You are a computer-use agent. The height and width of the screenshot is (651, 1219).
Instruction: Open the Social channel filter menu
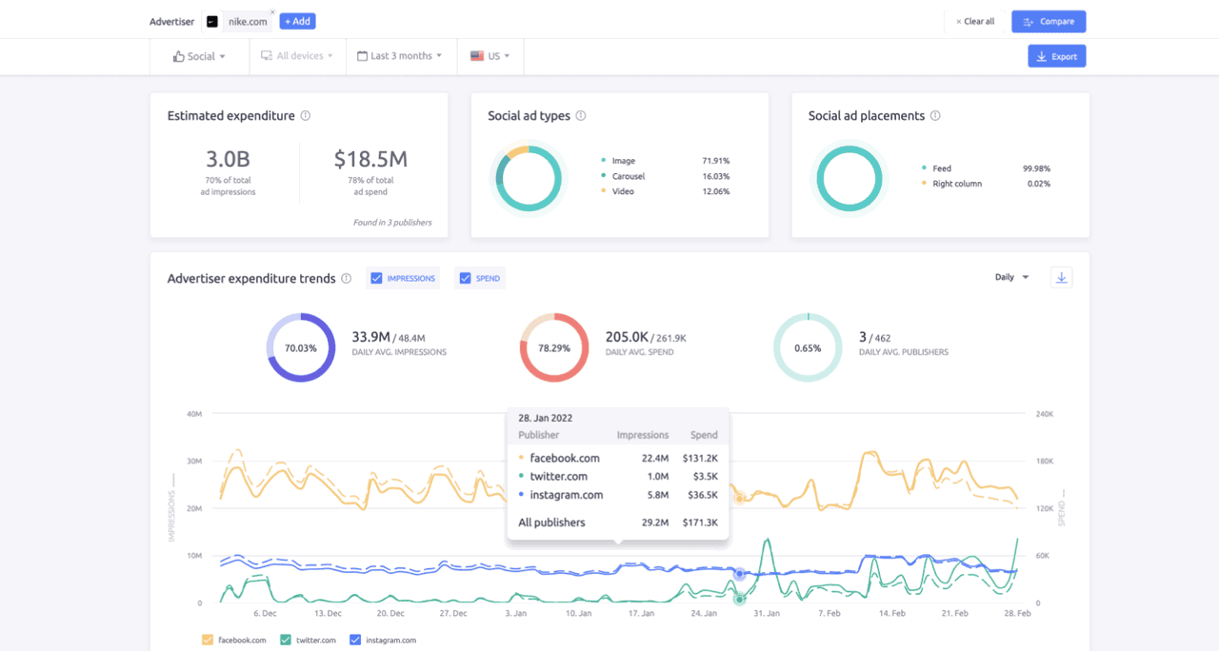(x=199, y=55)
